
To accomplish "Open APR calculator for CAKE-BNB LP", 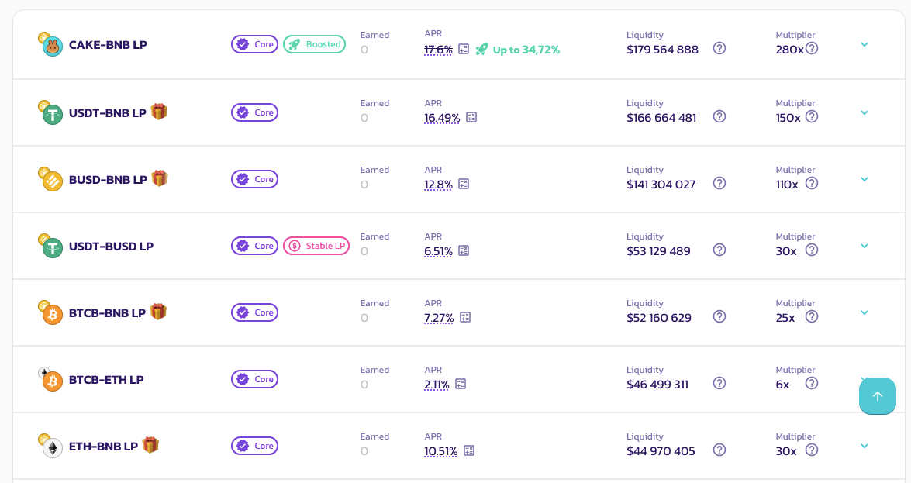I will (464, 50).
